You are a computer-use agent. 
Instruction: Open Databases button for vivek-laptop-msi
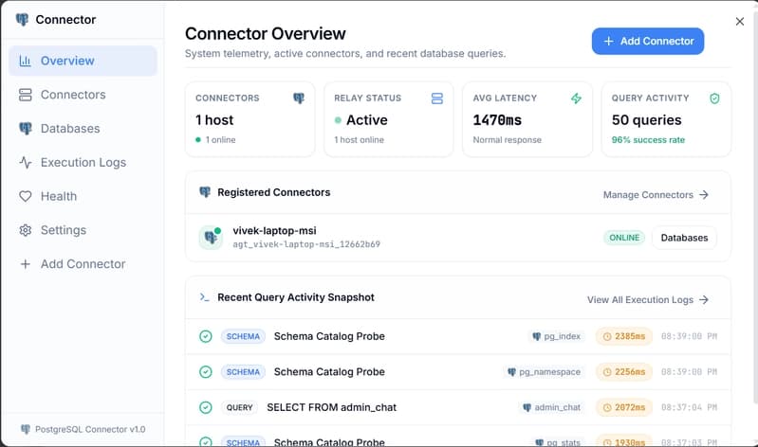click(x=684, y=238)
